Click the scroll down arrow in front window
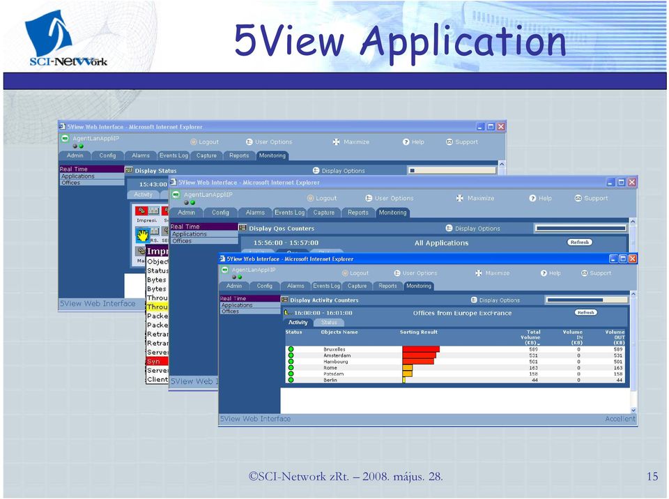The image size is (669, 499). (x=633, y=410)
